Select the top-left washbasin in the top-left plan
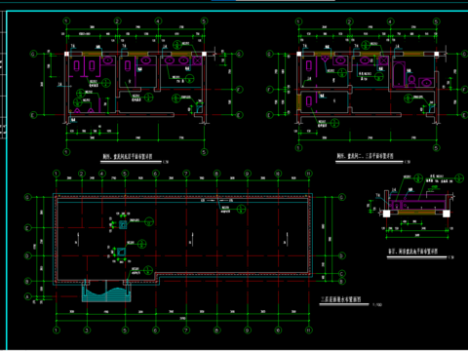468x351 pixels. 108,60
